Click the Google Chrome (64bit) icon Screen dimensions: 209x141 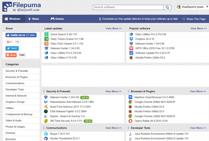[130, 102]
